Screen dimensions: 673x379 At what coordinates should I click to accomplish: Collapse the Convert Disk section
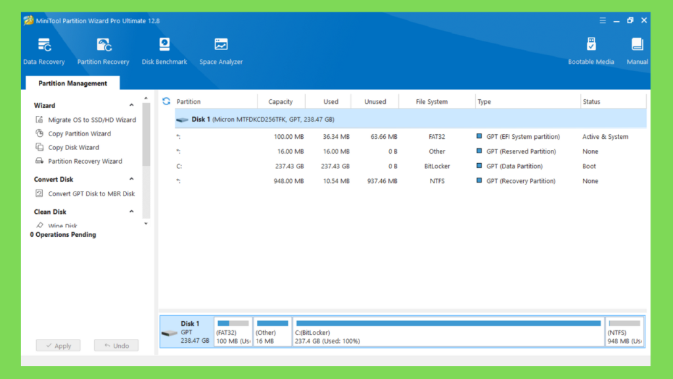coord(131,179)
